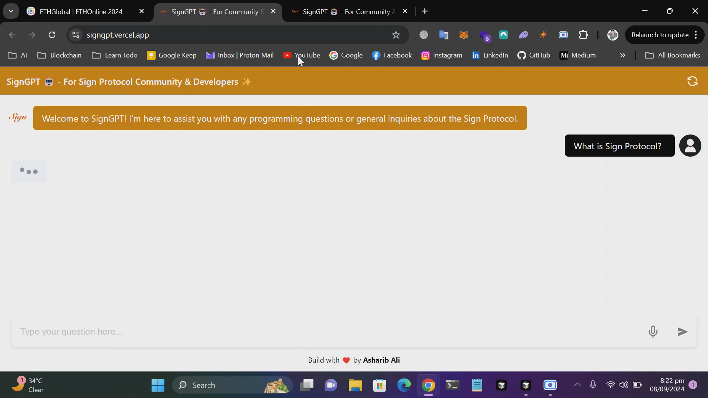Open the extension with the 9 badge
Screen dimensions: 708x398
point(485,36)
